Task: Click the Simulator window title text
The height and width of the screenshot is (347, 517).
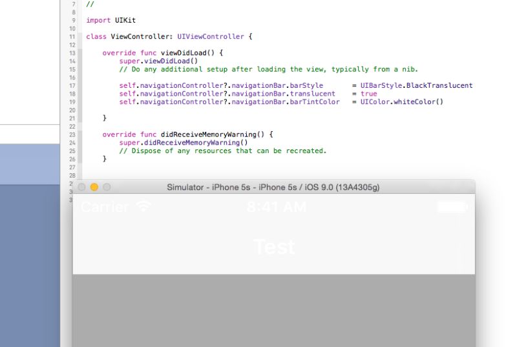Action: click(273, 187)
